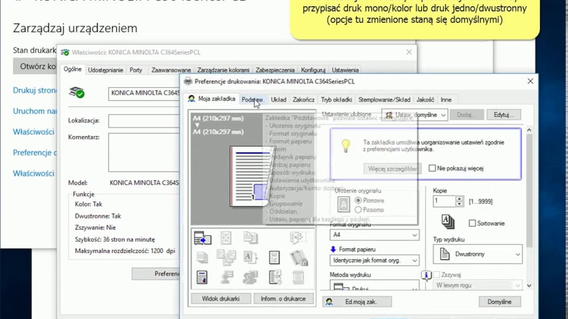Click the Edytuj... button
568x319 pixels.
click(504, 115)
